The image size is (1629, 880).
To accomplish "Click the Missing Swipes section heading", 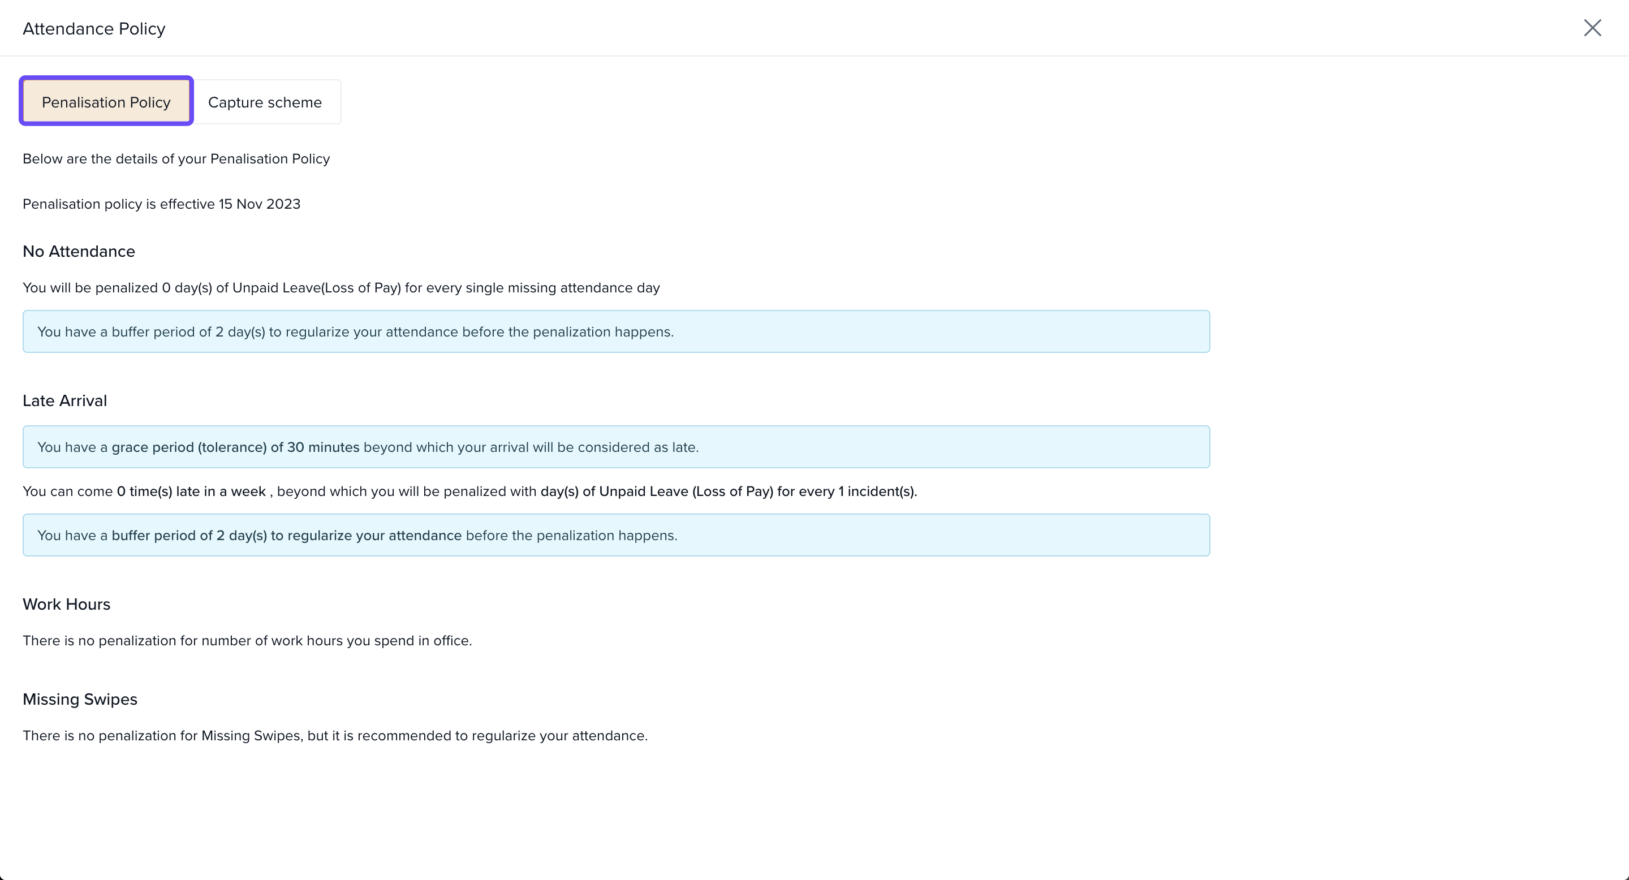I will click(80, 699).
